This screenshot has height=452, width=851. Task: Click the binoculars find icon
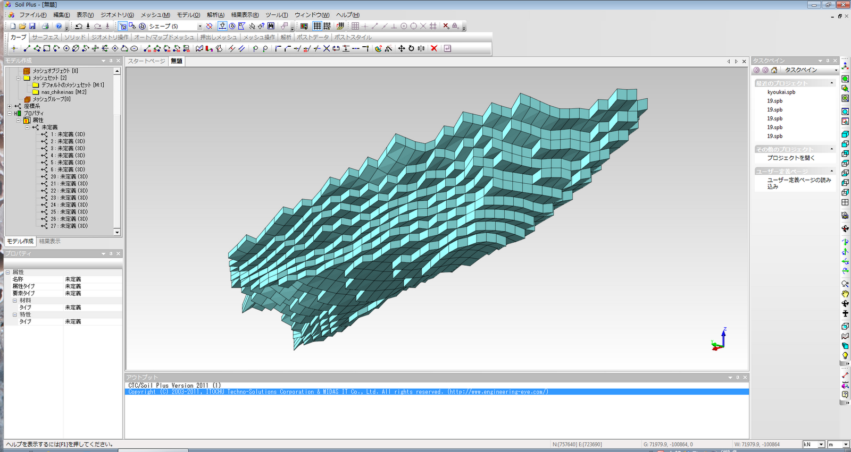pos(271,26)
